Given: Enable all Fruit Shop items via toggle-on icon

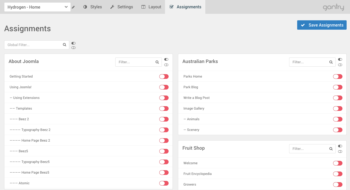Looking at the screenshot, I should tap(340, 146).
